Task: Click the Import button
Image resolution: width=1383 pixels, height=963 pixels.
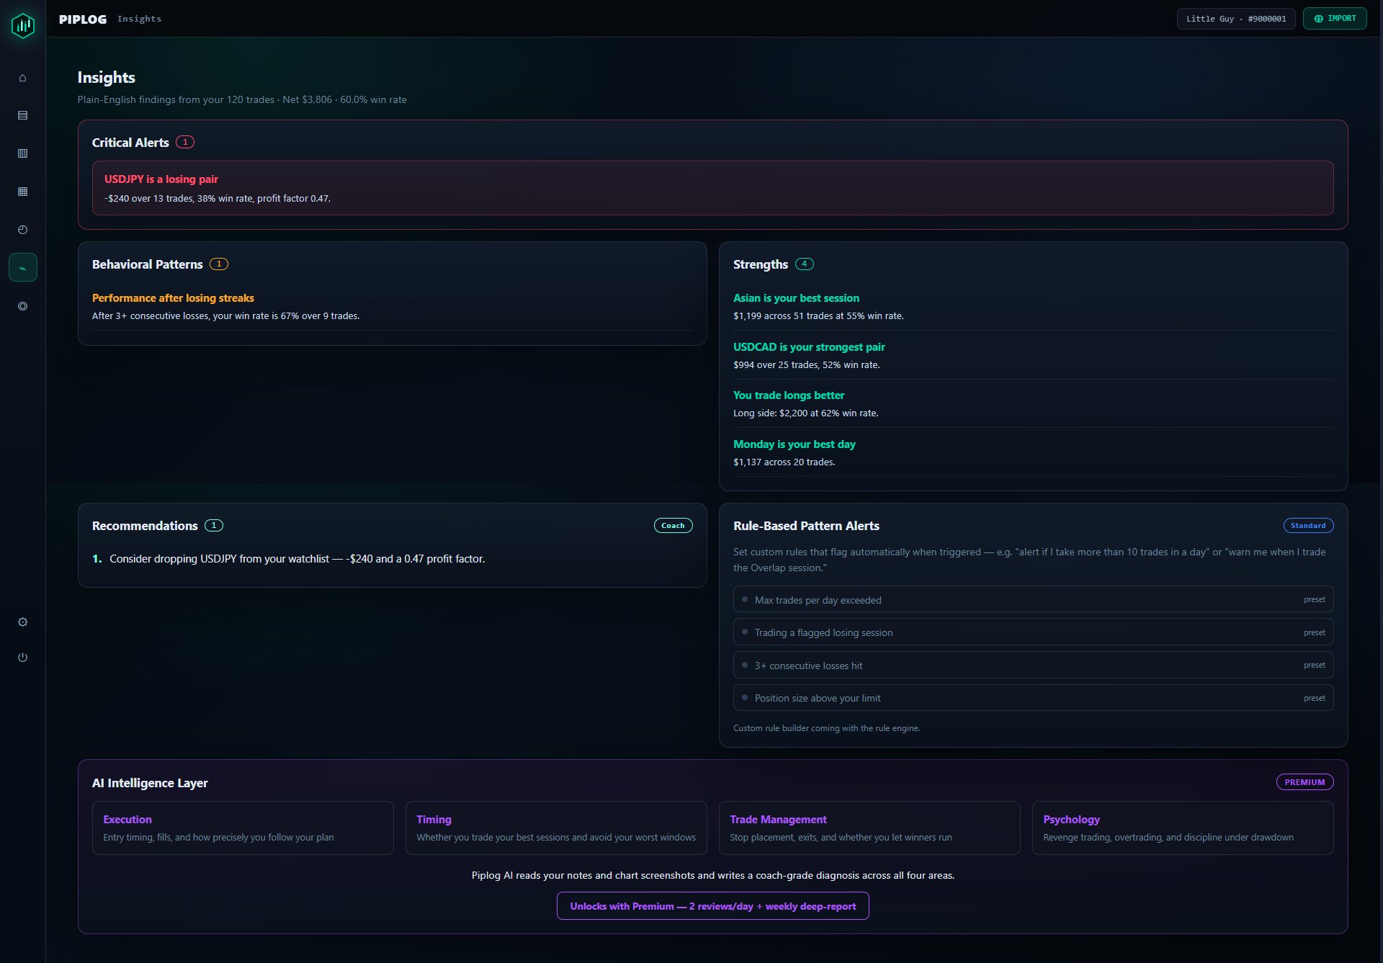Action: [x=1335, y=19]
